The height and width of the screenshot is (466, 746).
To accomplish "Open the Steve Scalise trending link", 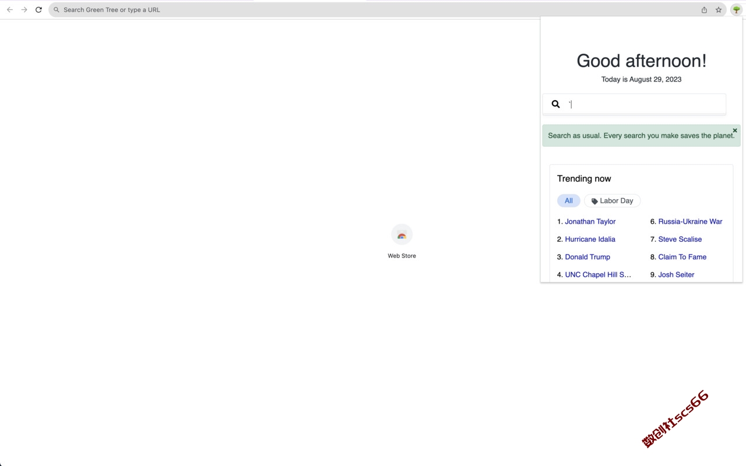I will point(680,239).
